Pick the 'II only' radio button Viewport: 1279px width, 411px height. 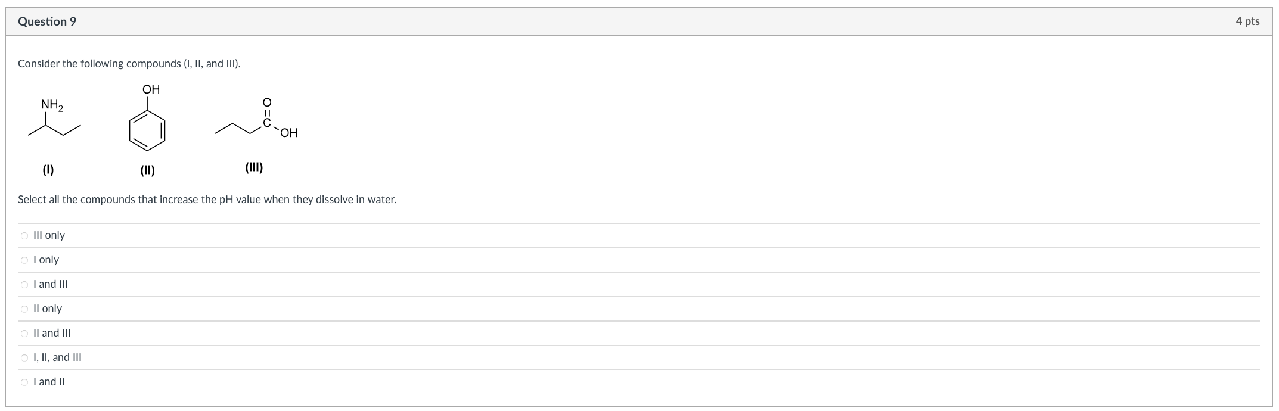[x=24, y=309]
